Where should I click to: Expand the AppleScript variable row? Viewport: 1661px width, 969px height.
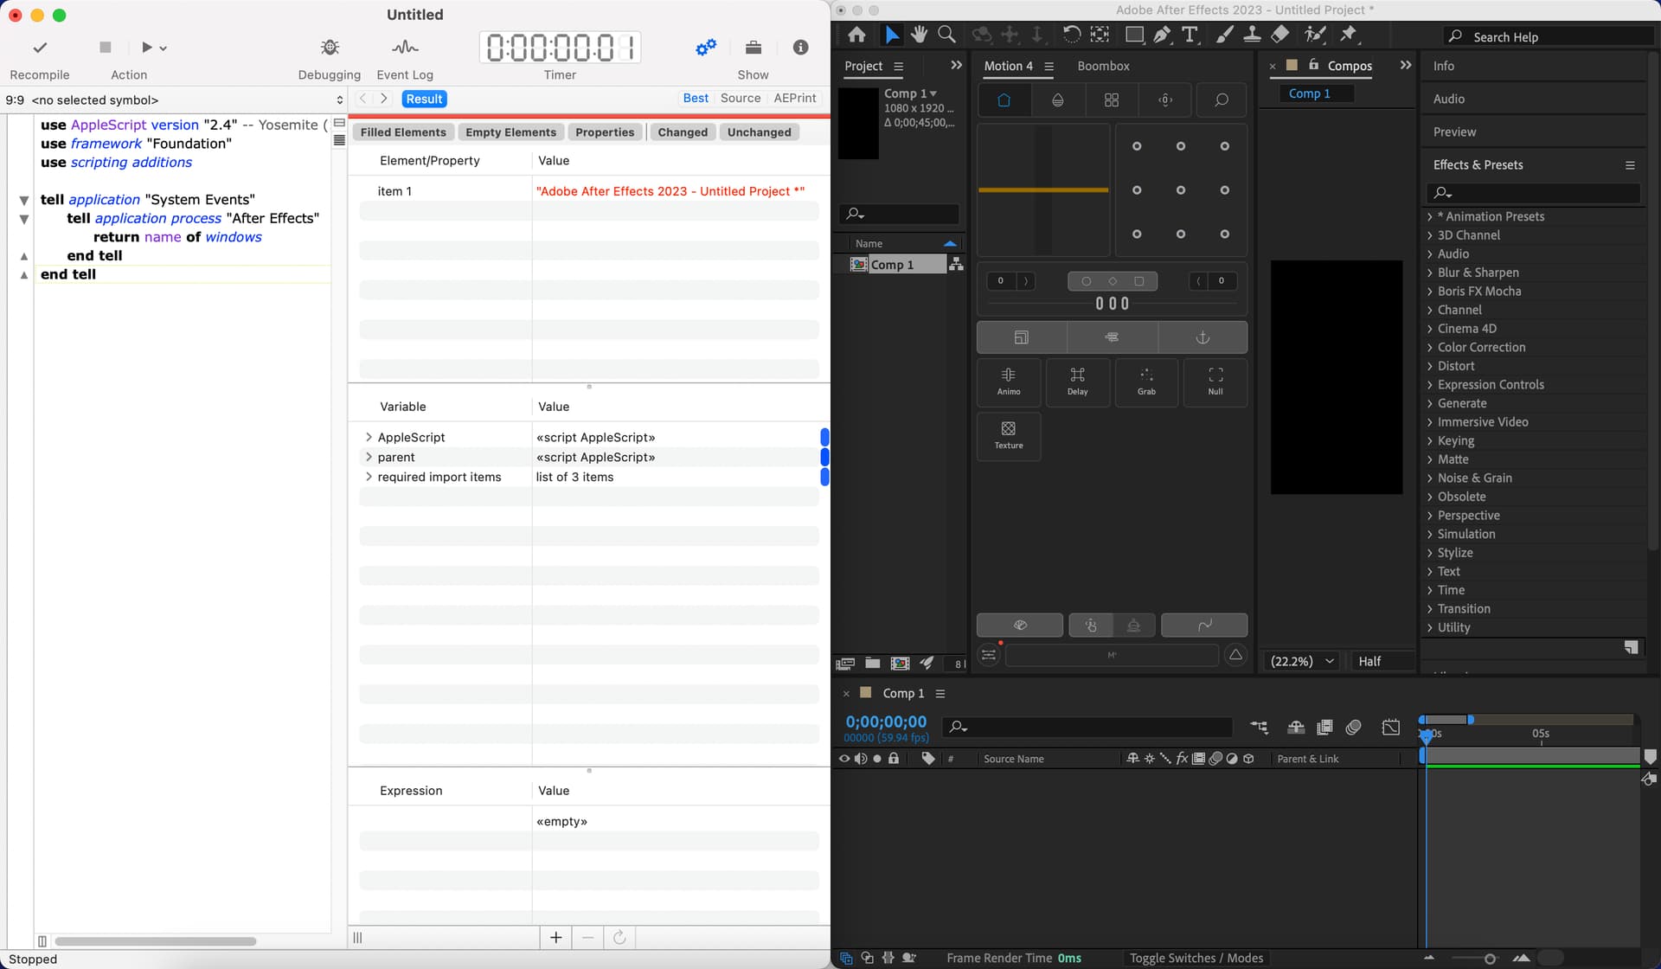(369, 437)
